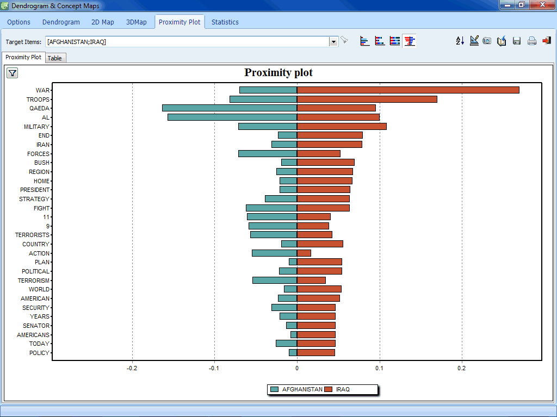Select the first bar chart style

(x=365, y=41)
